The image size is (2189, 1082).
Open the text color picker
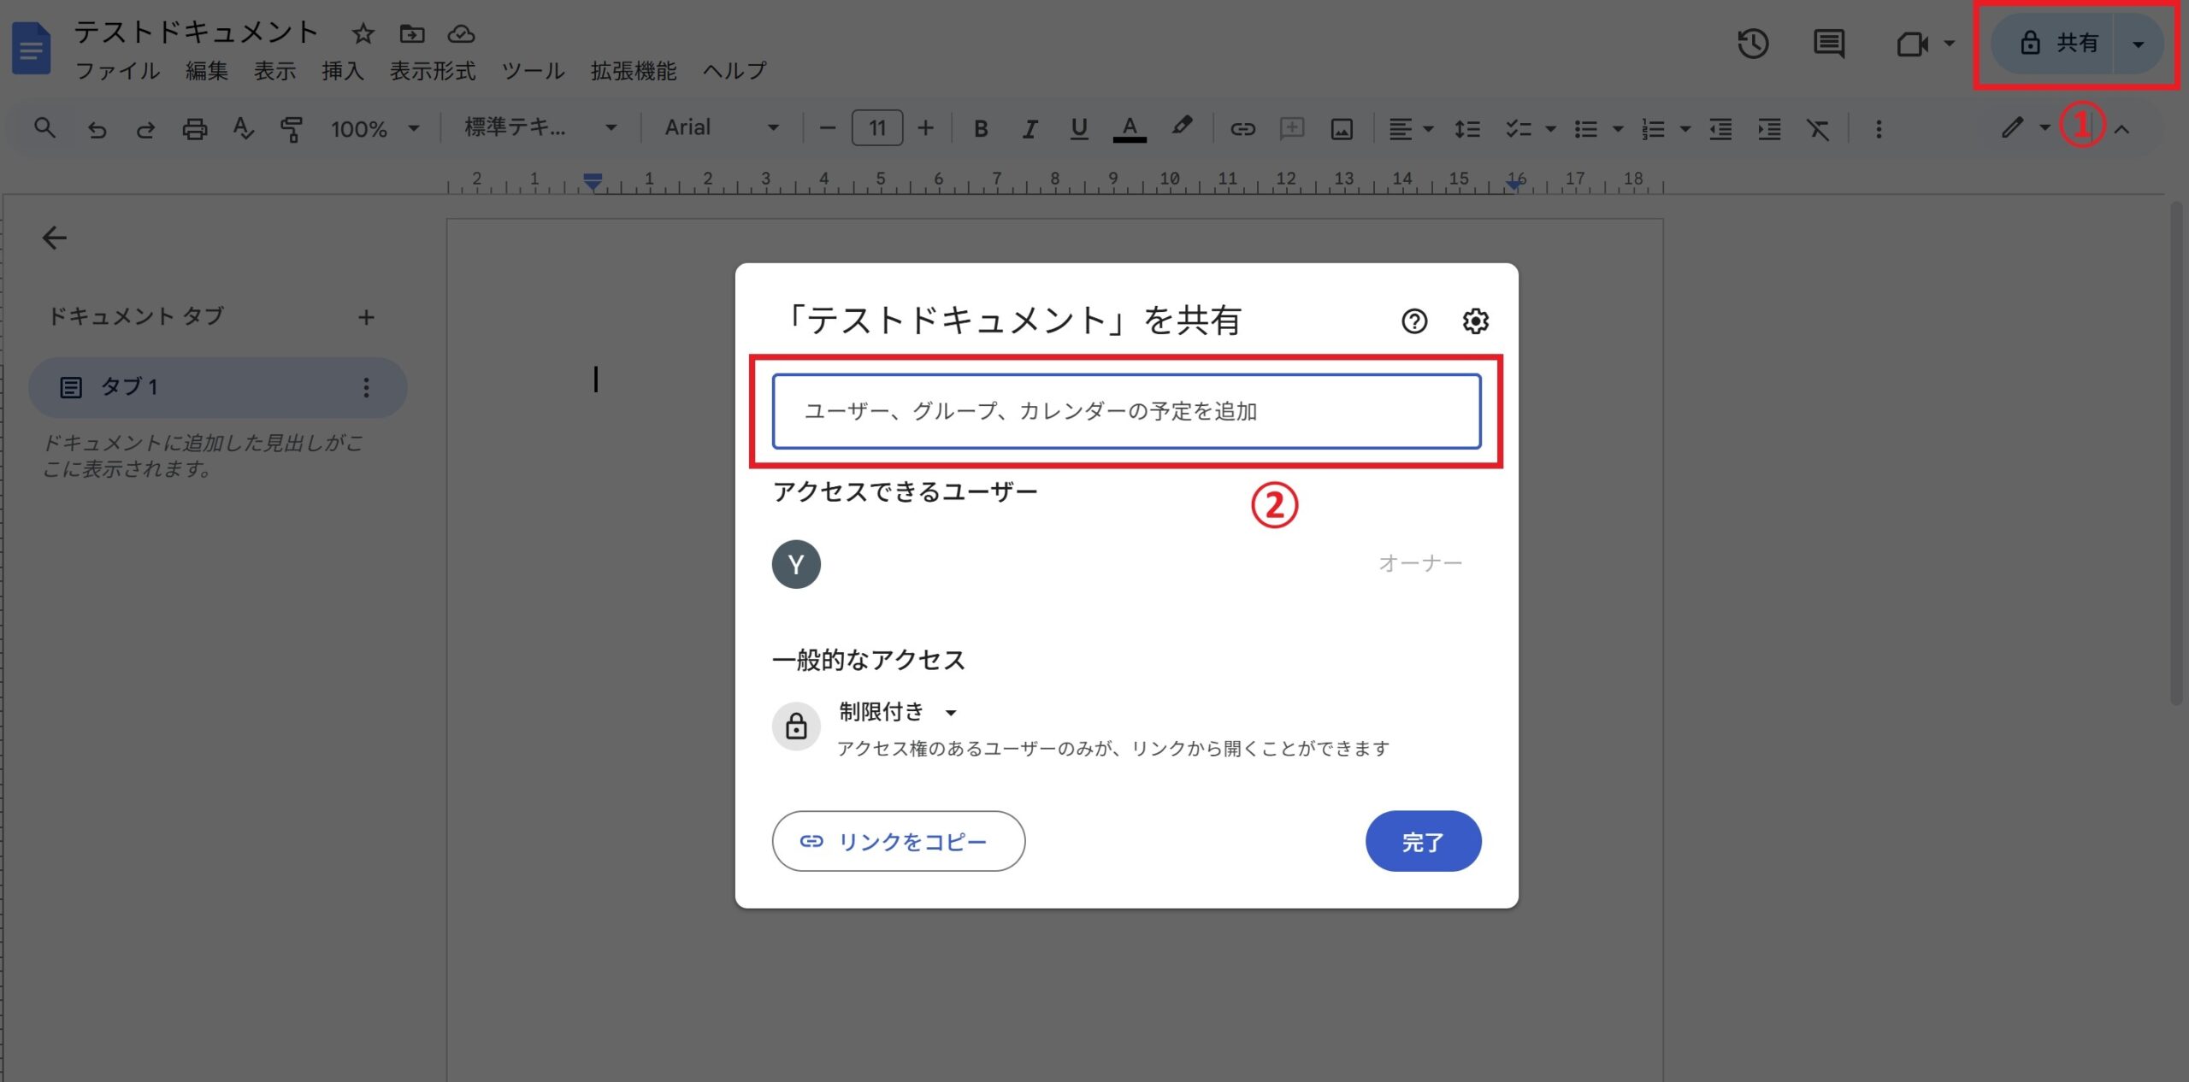1129,129
